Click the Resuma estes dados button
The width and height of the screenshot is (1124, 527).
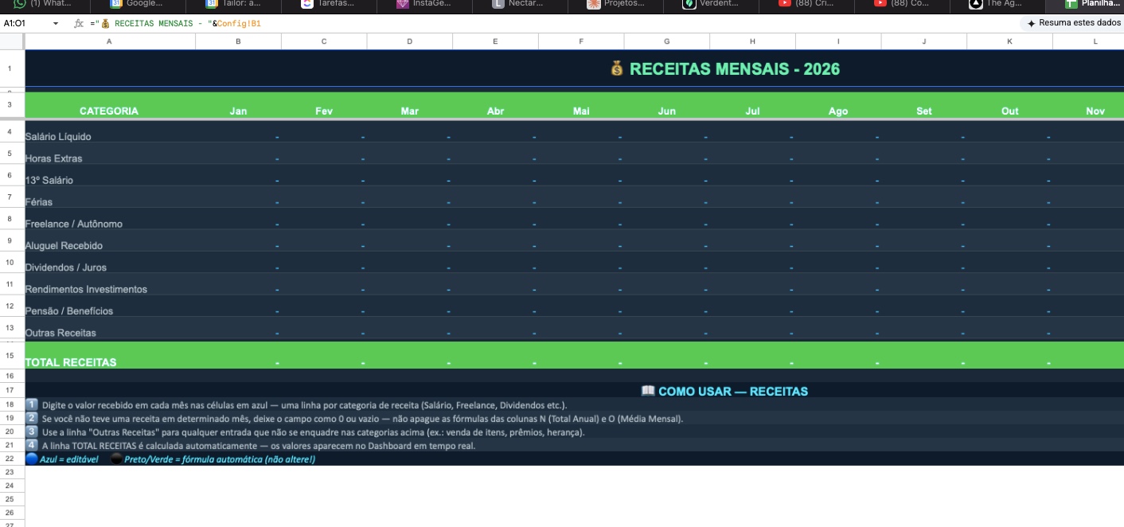(x=1073, y=24)
